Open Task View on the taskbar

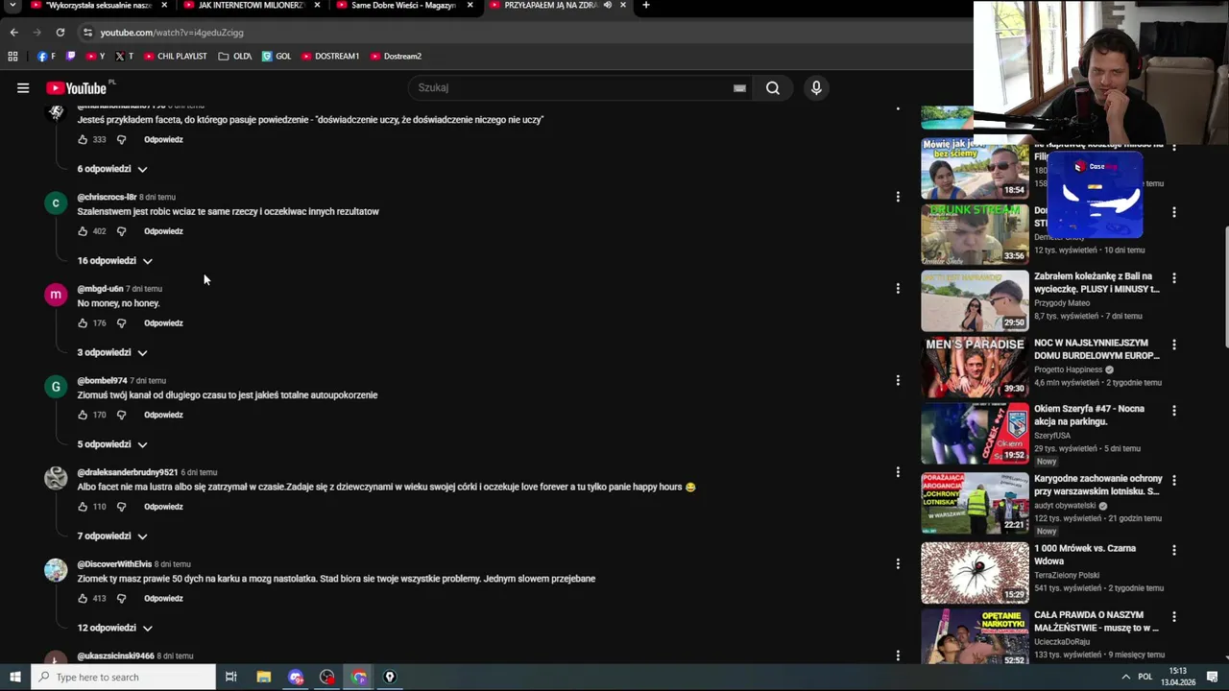[x=231, y=678]
